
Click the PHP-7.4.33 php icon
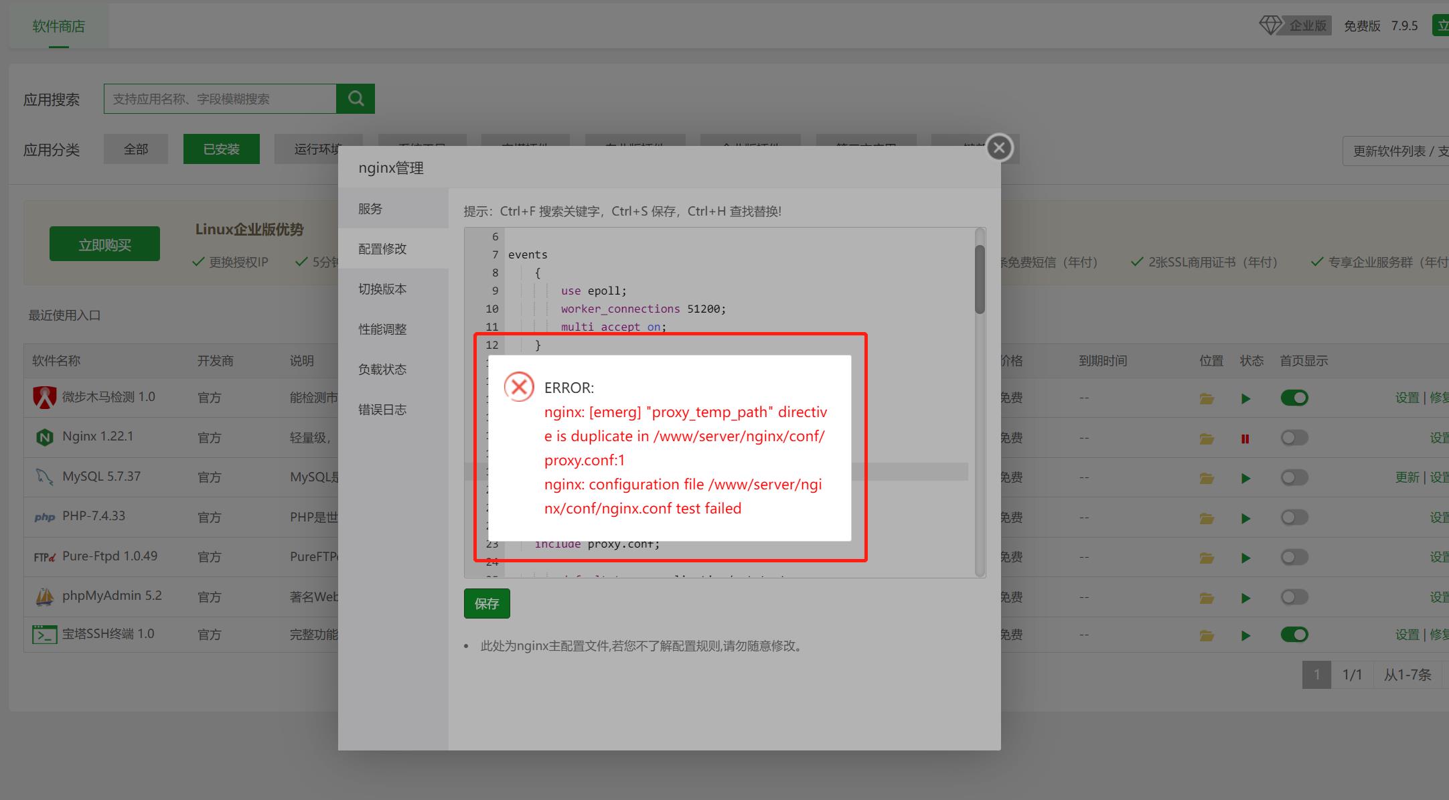click(x=45, y=517)
